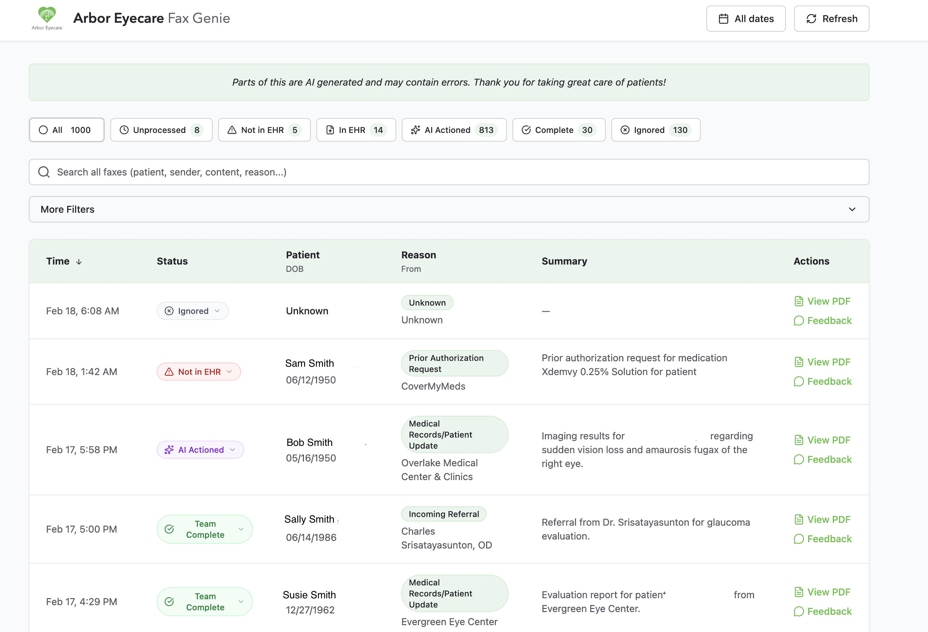928x632 pixels.
Task: Select the In EHR filter
Action: (356, 130)
